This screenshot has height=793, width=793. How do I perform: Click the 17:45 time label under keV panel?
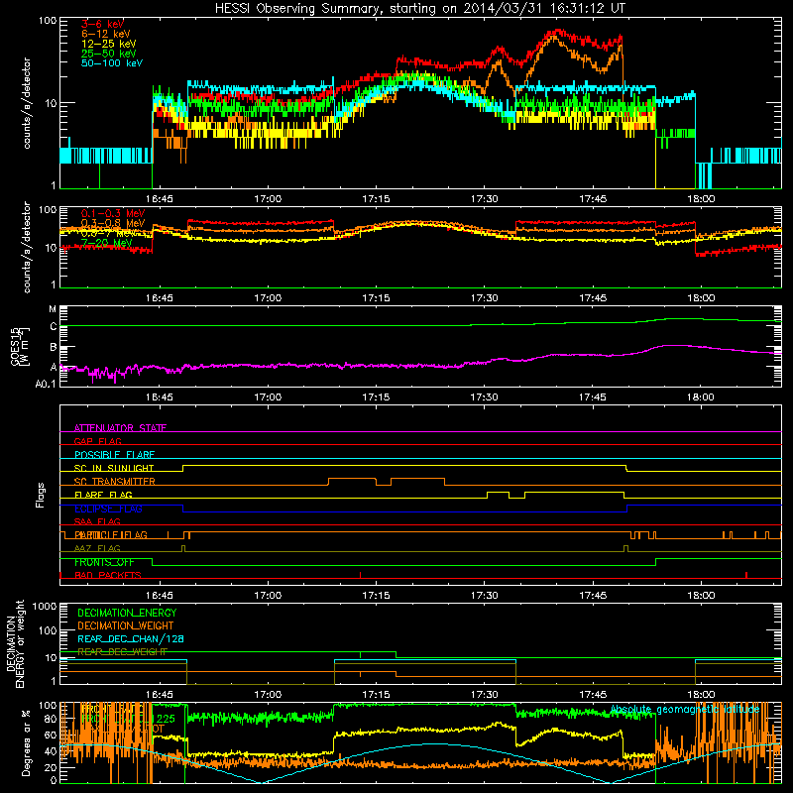(592, 199)
